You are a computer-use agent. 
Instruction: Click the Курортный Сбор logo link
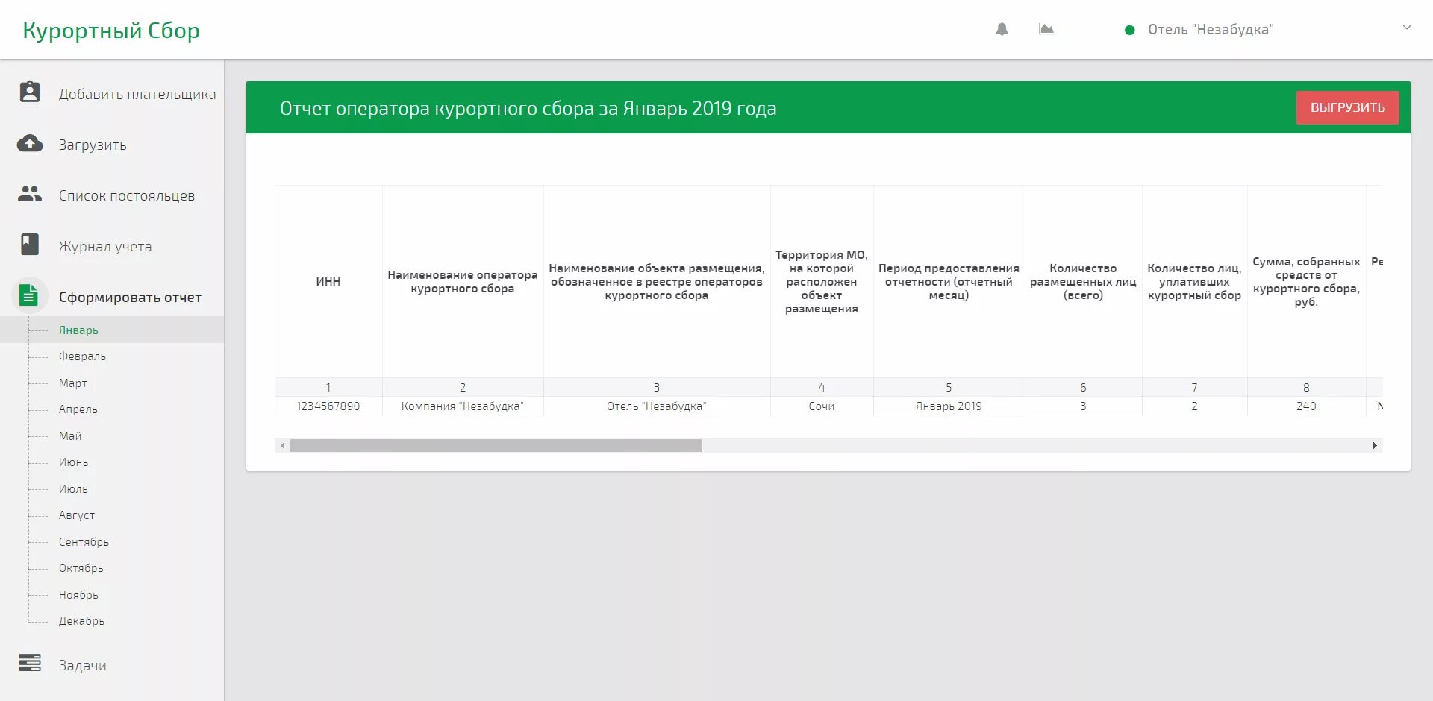pos(111,30)
